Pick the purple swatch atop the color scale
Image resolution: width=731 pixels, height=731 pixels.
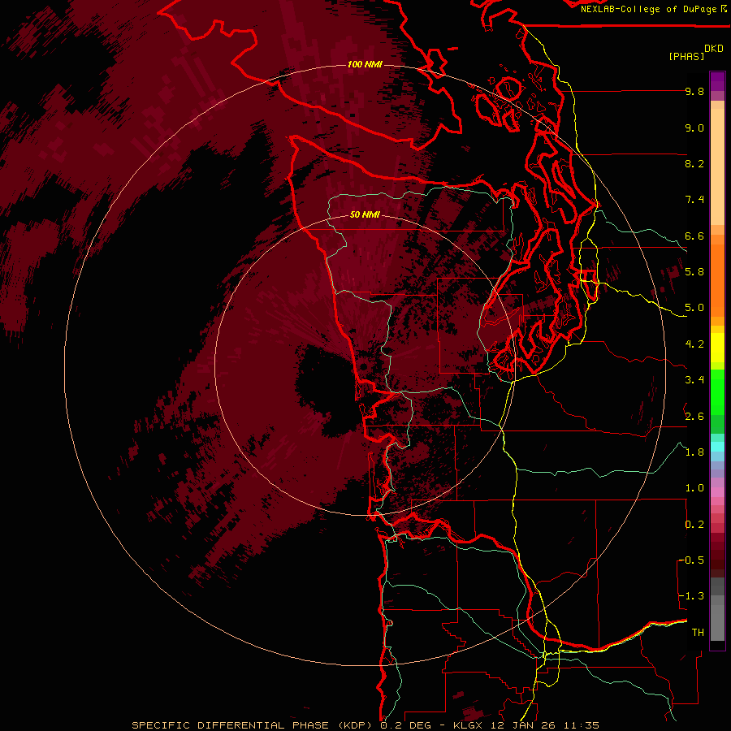click(x=717, y=81)
